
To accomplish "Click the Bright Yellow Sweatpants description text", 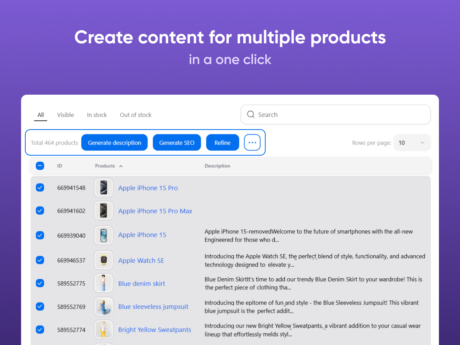I will coord(312,330).
